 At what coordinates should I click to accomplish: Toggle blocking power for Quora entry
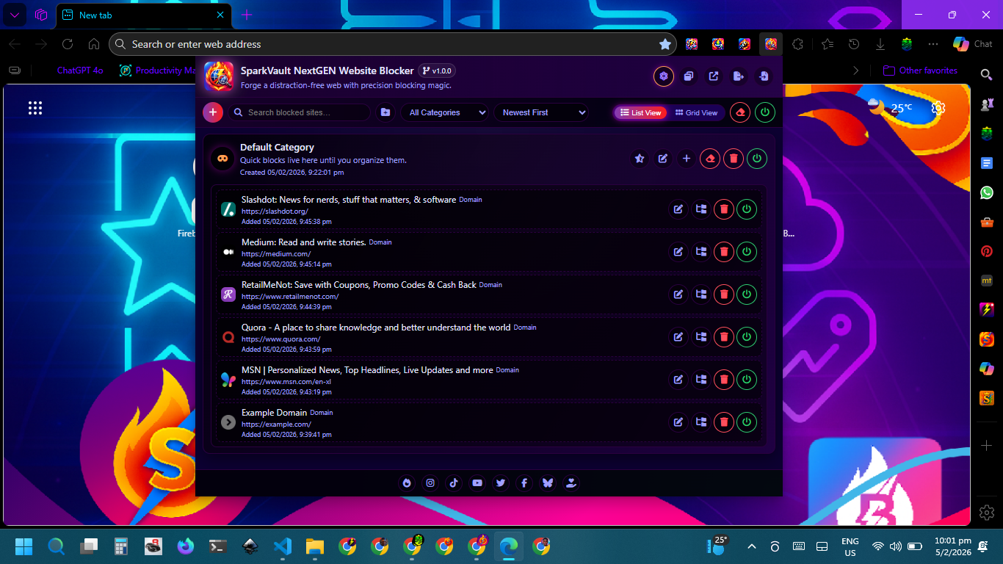point(747,337)
